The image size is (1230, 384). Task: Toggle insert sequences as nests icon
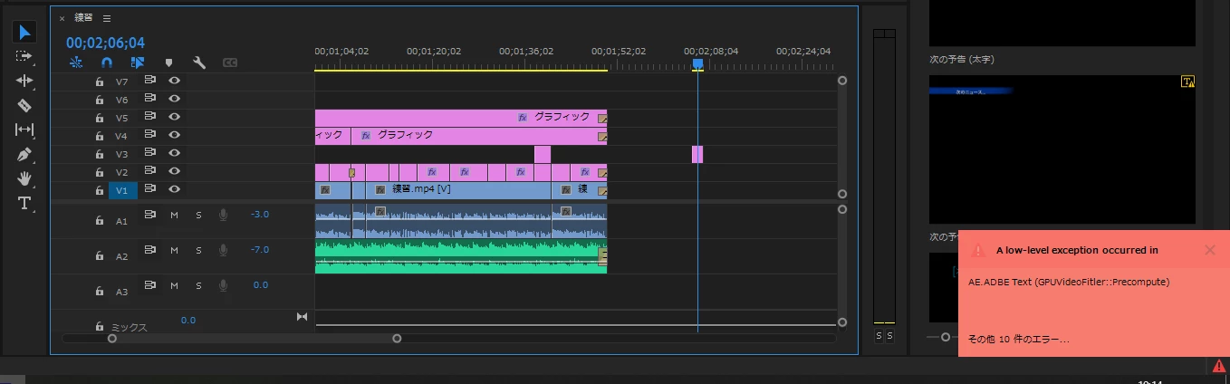[x=75, y=62]
